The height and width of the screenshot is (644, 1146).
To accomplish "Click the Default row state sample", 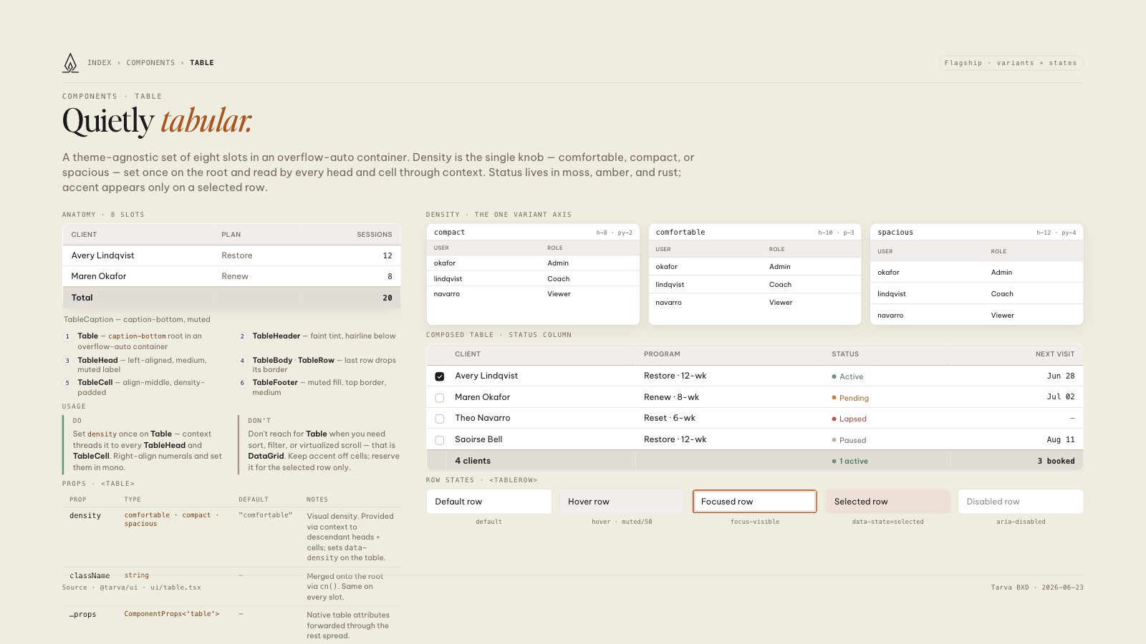I will (489, 502).
